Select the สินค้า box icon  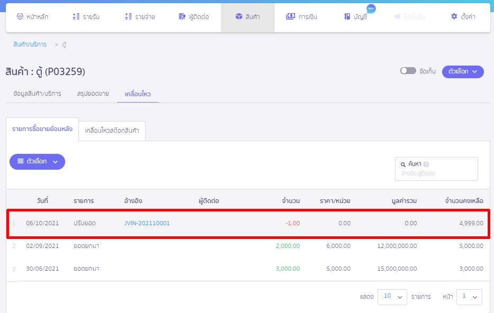tap(239, 17)
